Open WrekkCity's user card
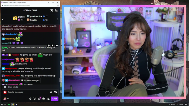The image size is (189, 106). [x=10, y=39]
